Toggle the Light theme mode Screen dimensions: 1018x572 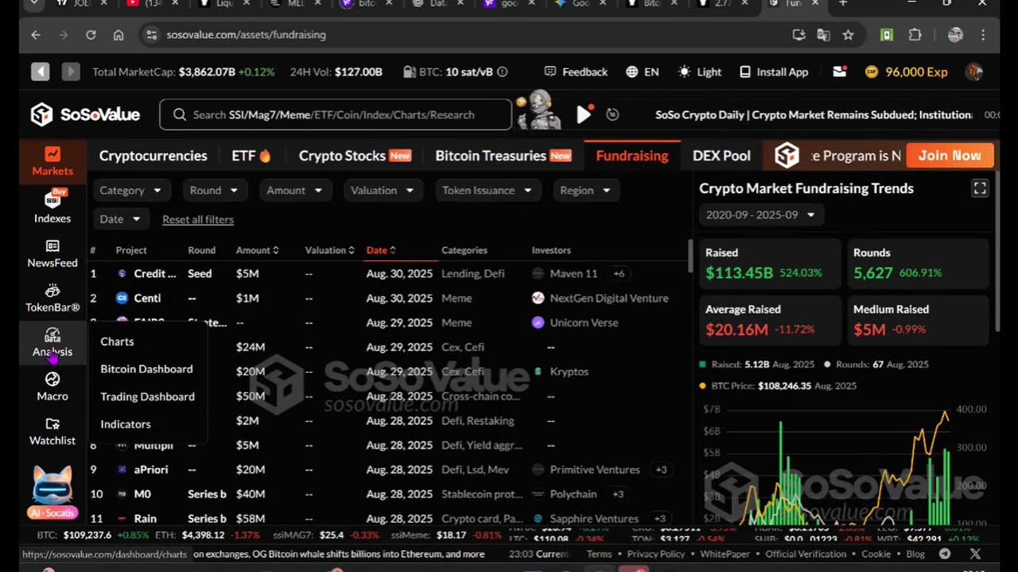tap(699, 71)
